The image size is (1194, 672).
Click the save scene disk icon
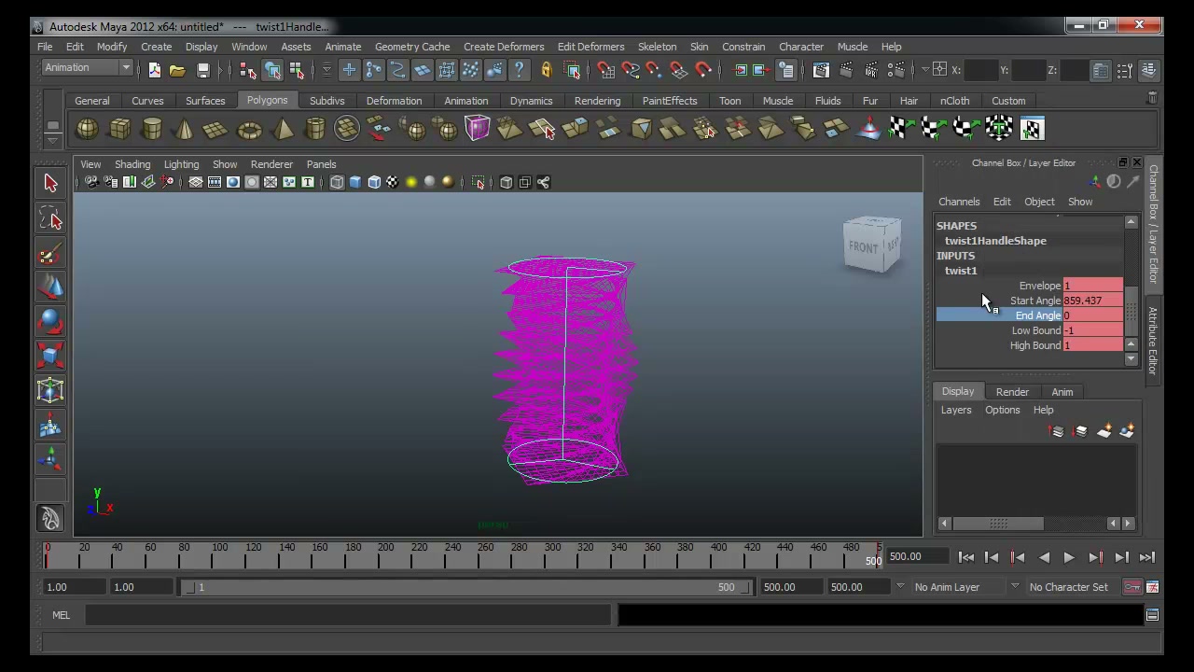pyautogui.click(x=202, y=70)
